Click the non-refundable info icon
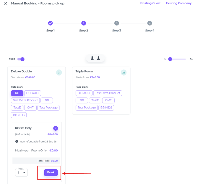 [17, 141]
